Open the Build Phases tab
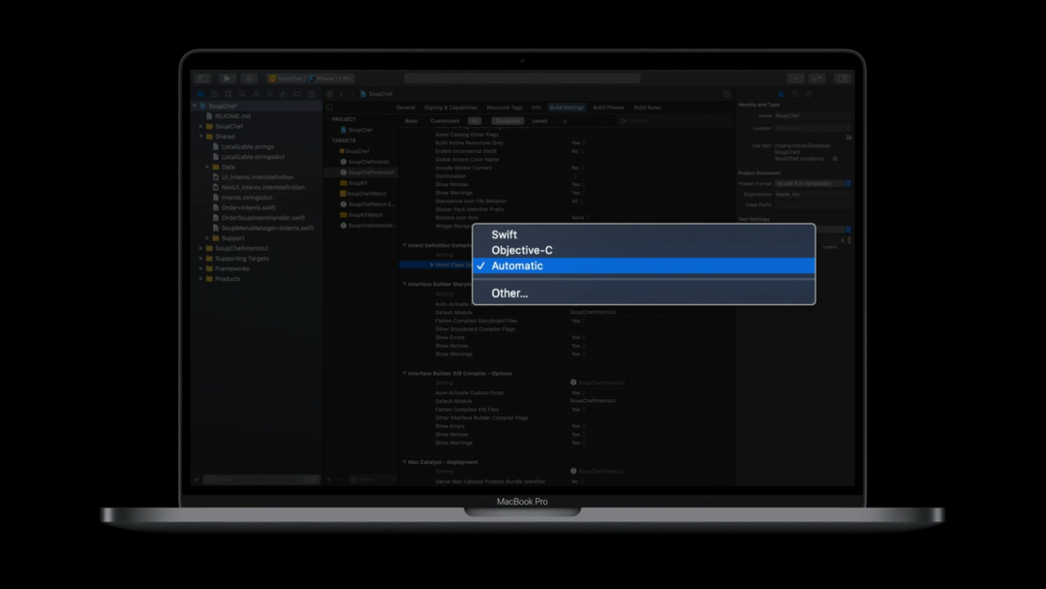The height and width of the screenshot is (589, 1046). coord(608,108)
